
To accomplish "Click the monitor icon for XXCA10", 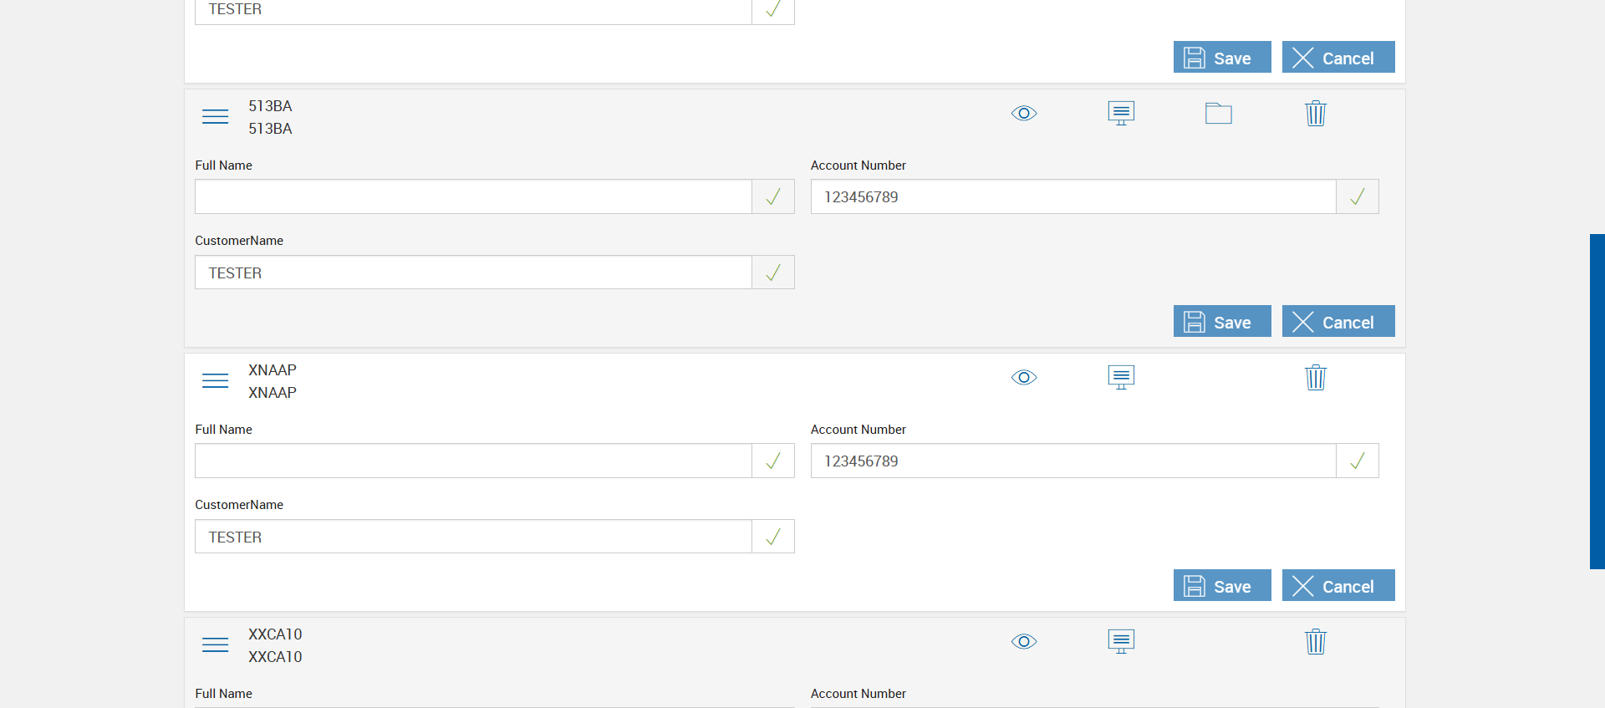I will pyautogui.click(x=1121, y=641).
